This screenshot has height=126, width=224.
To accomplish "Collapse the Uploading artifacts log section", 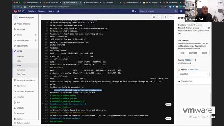I will 43,104.
